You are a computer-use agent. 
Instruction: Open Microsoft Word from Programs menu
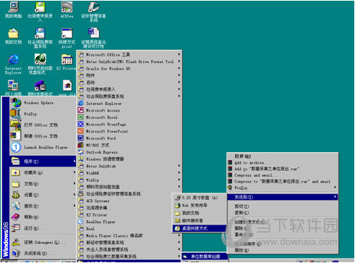click(x=129, y=138)
